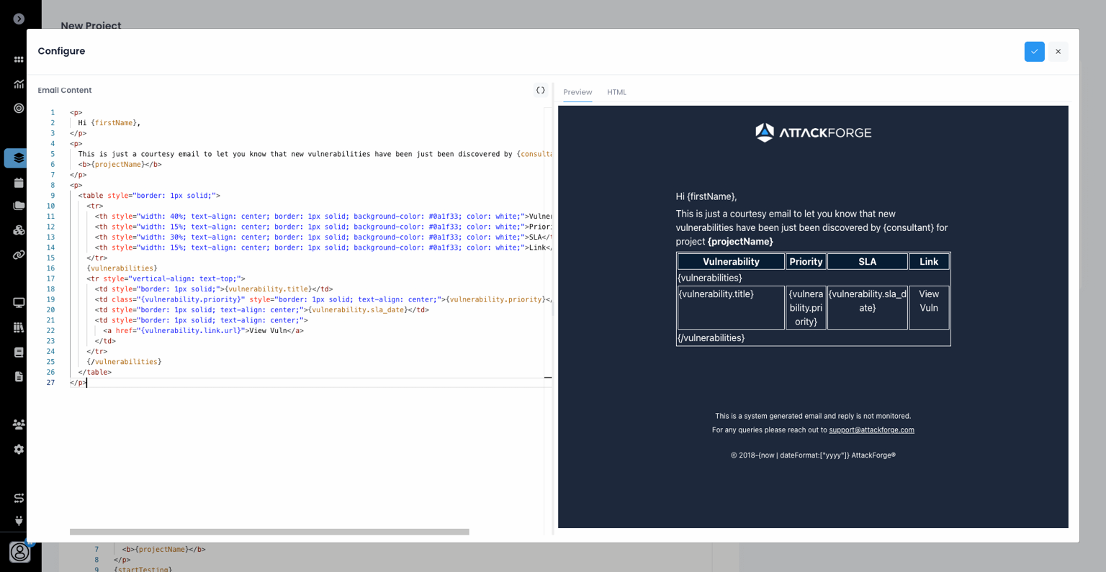
Task: Click the line containing {vulnerability.title}
Action: pos(214,289)
